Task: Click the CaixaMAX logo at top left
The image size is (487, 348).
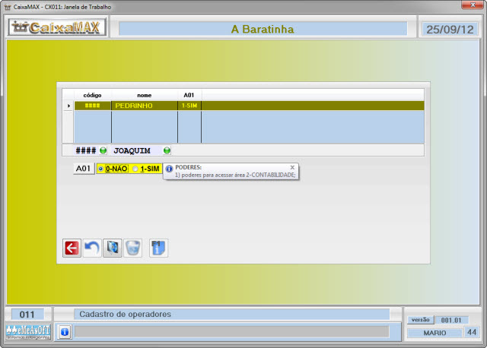Action: (57, 29)
